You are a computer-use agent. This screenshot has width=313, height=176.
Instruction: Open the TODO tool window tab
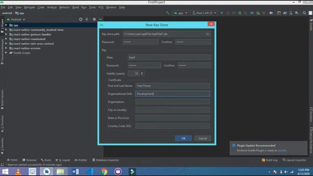12,160
